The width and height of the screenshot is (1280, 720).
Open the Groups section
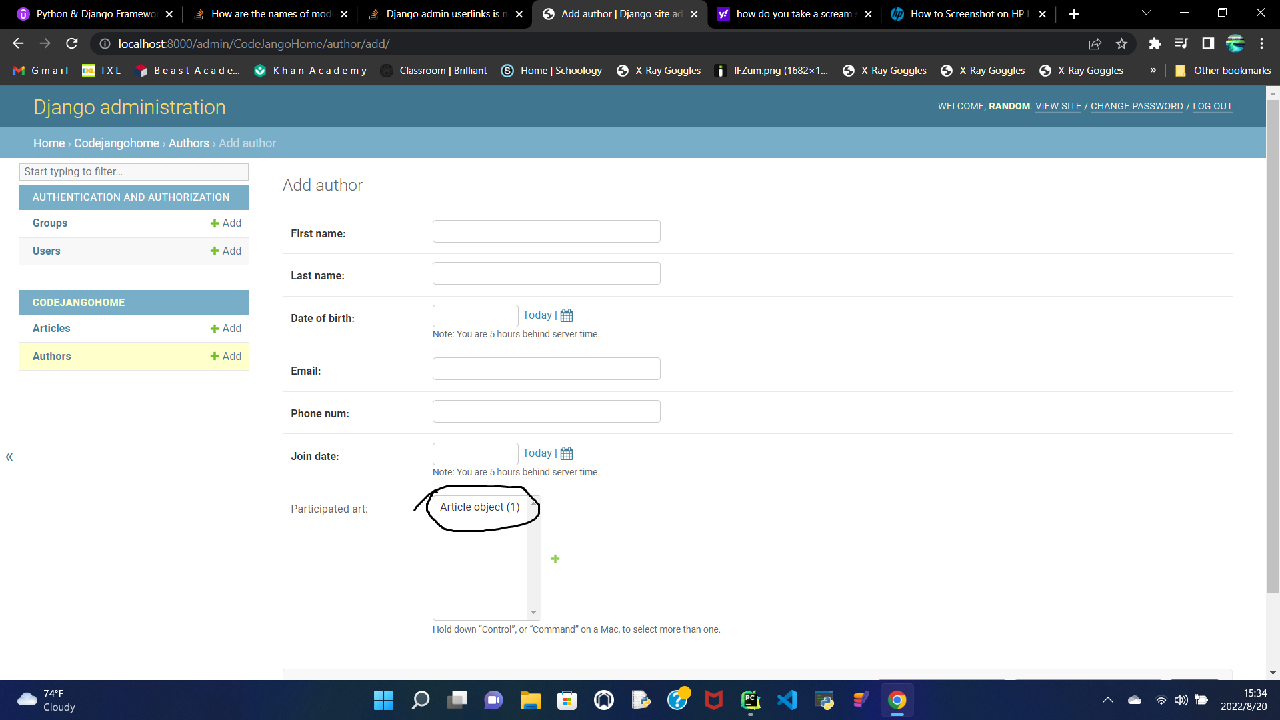tap(49, 223)
